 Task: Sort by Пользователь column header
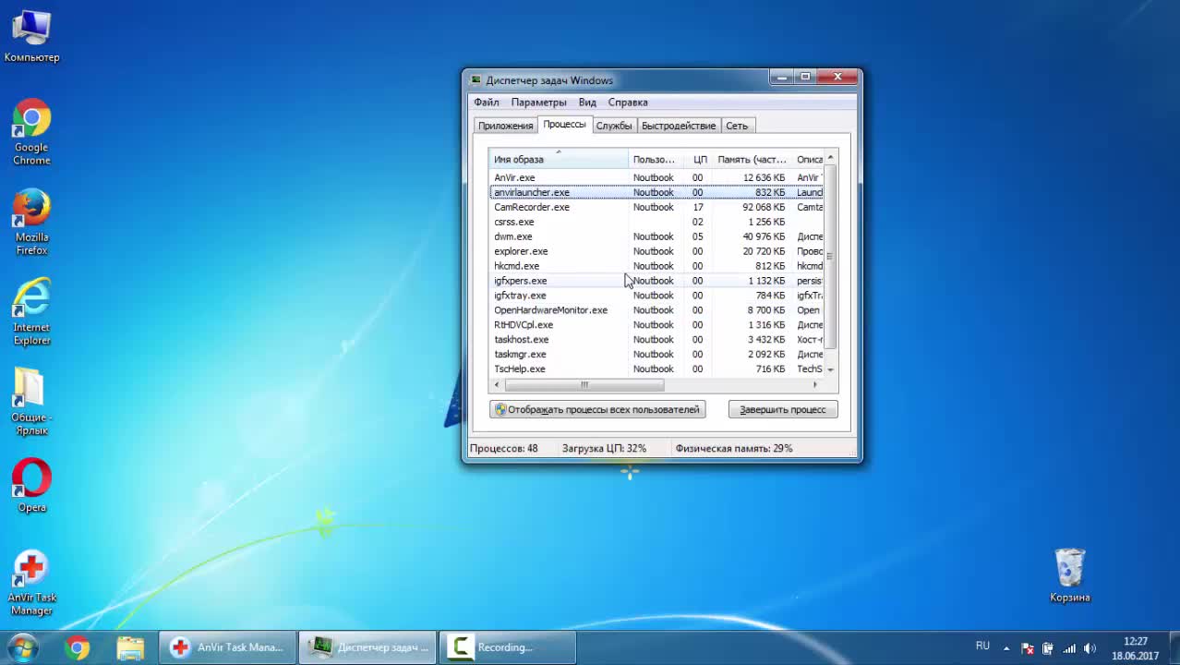tap(656, 160)
